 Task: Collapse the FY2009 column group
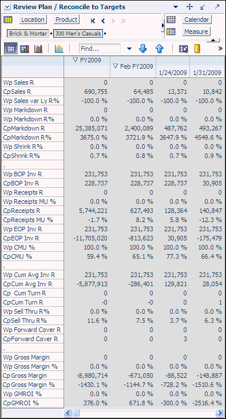point(76,61)
